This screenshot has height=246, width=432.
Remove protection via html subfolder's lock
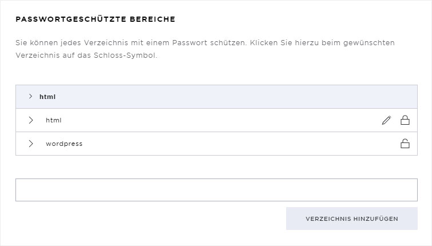coord(405,120)
